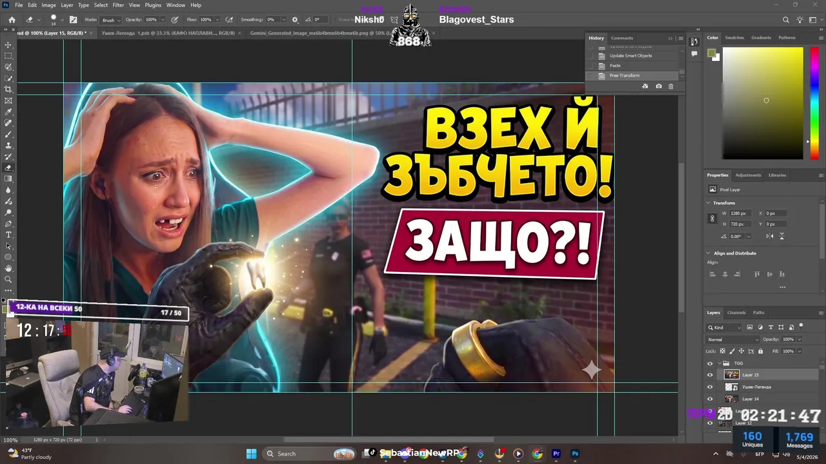Filter layers by type layers icon
The height and width of the screenshot is (464, 826).
771,327
